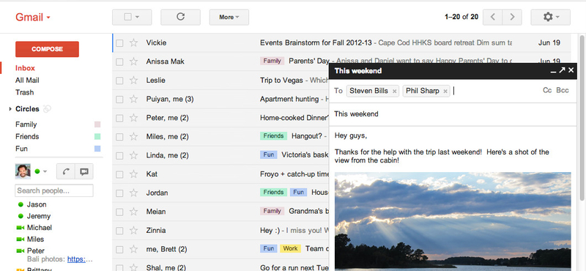Click the compose subject field
586x271 pixels.
pyautogui.click(x=453, y=114)
